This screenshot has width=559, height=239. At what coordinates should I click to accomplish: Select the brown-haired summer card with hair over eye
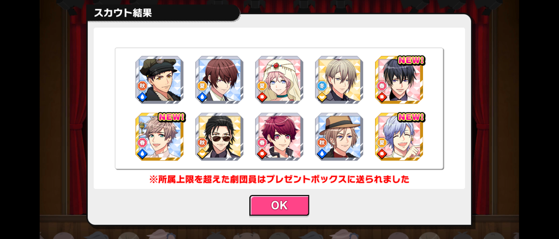point(219,79)
